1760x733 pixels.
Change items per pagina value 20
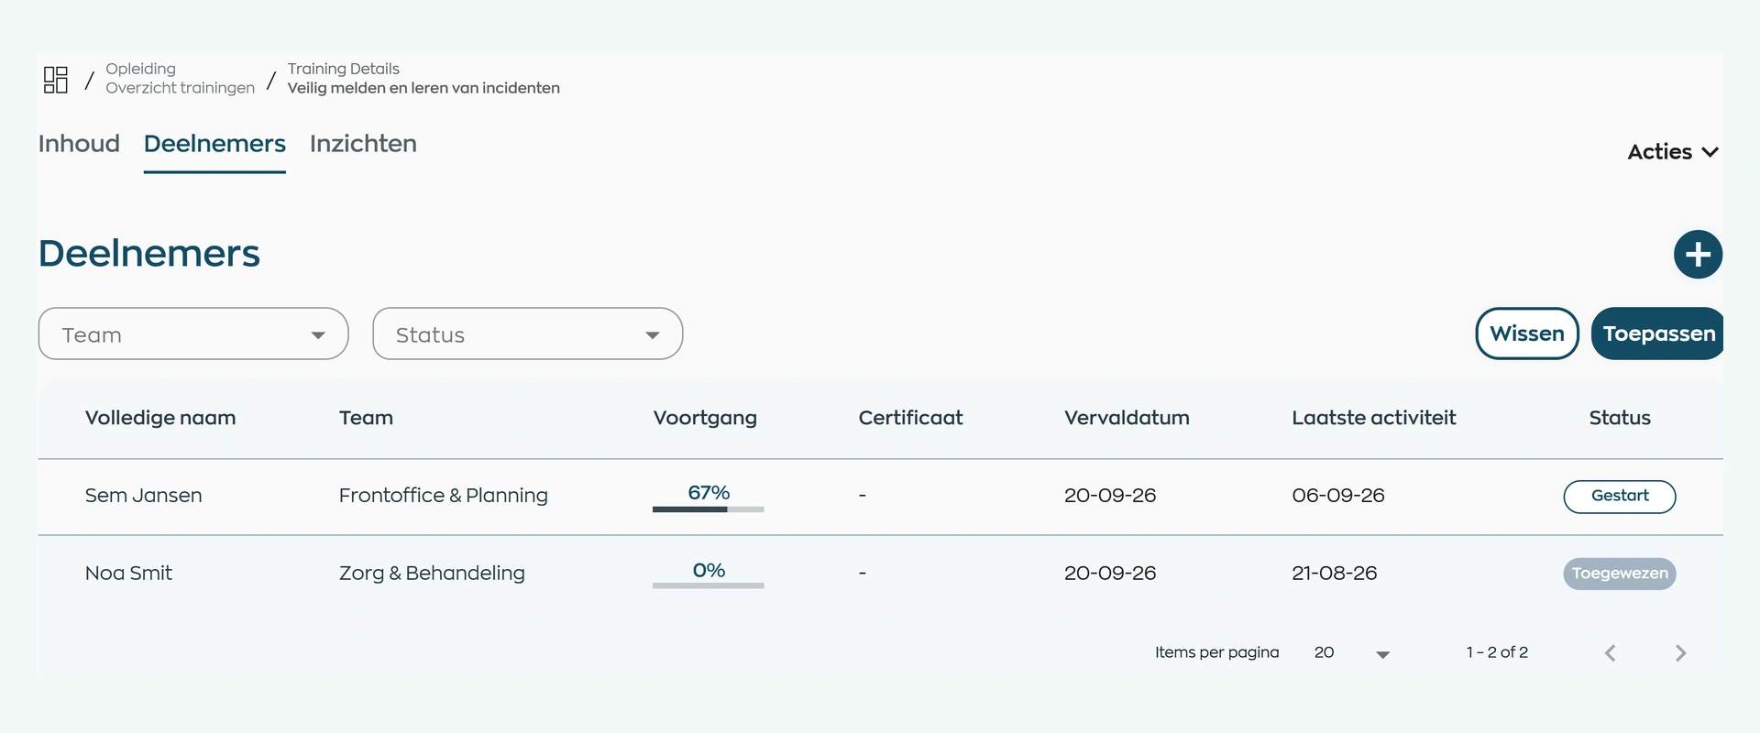click(1352, 652)
